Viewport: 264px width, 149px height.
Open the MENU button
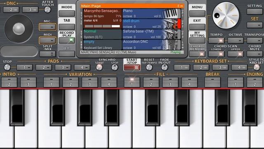point(197,13)
